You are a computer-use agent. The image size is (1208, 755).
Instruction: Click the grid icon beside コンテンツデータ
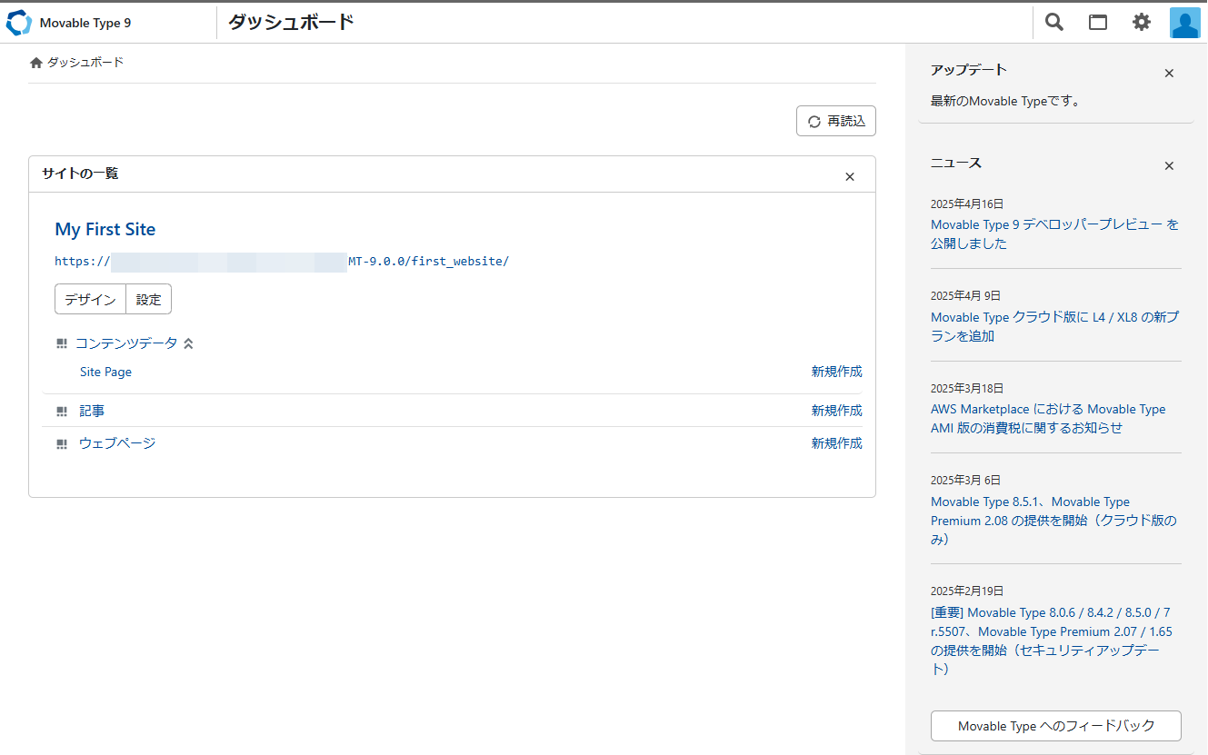[x=62, y=343]
